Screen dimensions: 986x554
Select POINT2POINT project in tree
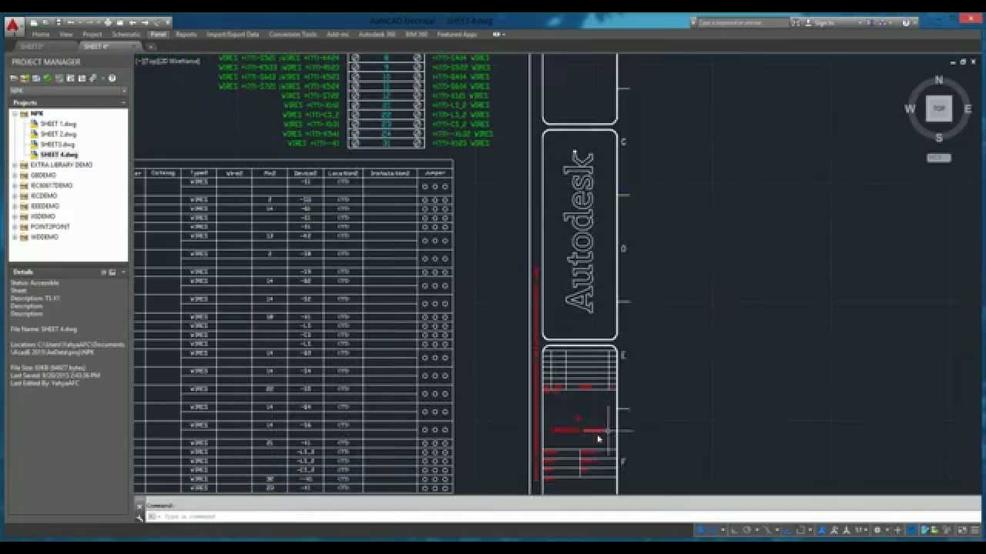pyautogui.click(x=50, y=227)
